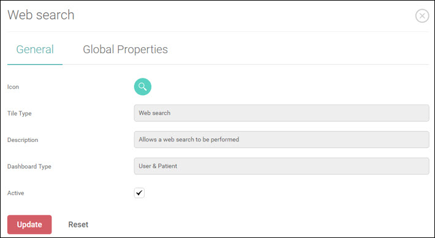Click the teal underline beneath General tab
This screenshot has width=435, height=238.
point(35,64)
